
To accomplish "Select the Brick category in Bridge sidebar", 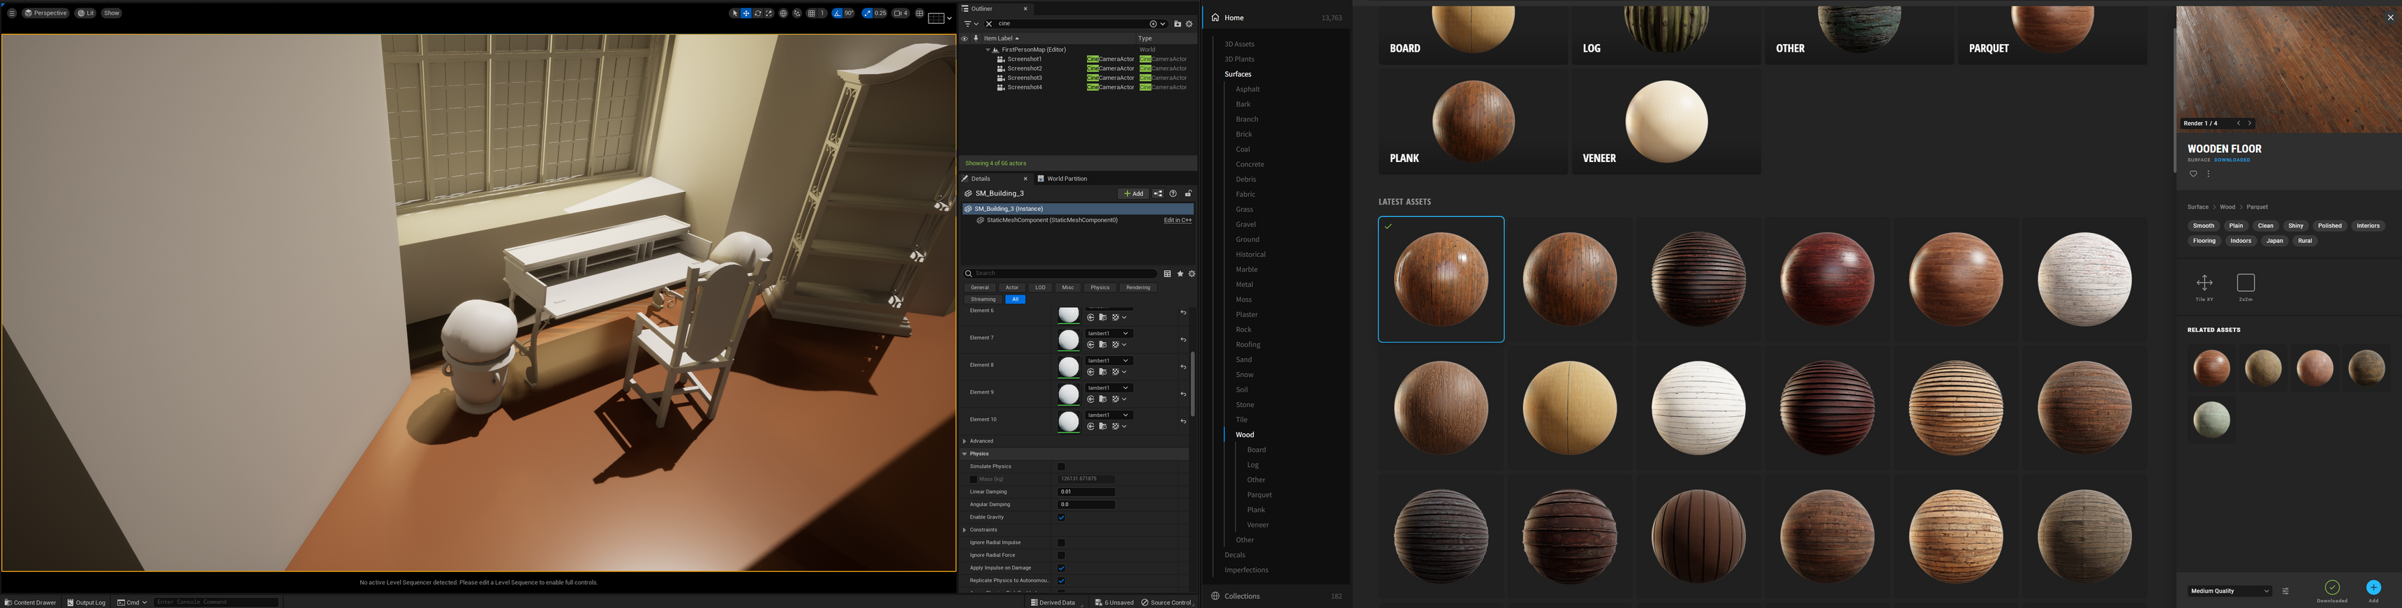I will [x=1244, y=134].
